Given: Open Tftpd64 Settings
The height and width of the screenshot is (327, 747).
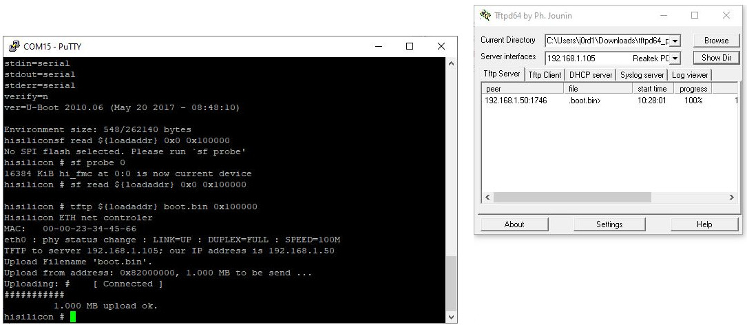Looking at the screenshot, I should click(x=609, y=224).
